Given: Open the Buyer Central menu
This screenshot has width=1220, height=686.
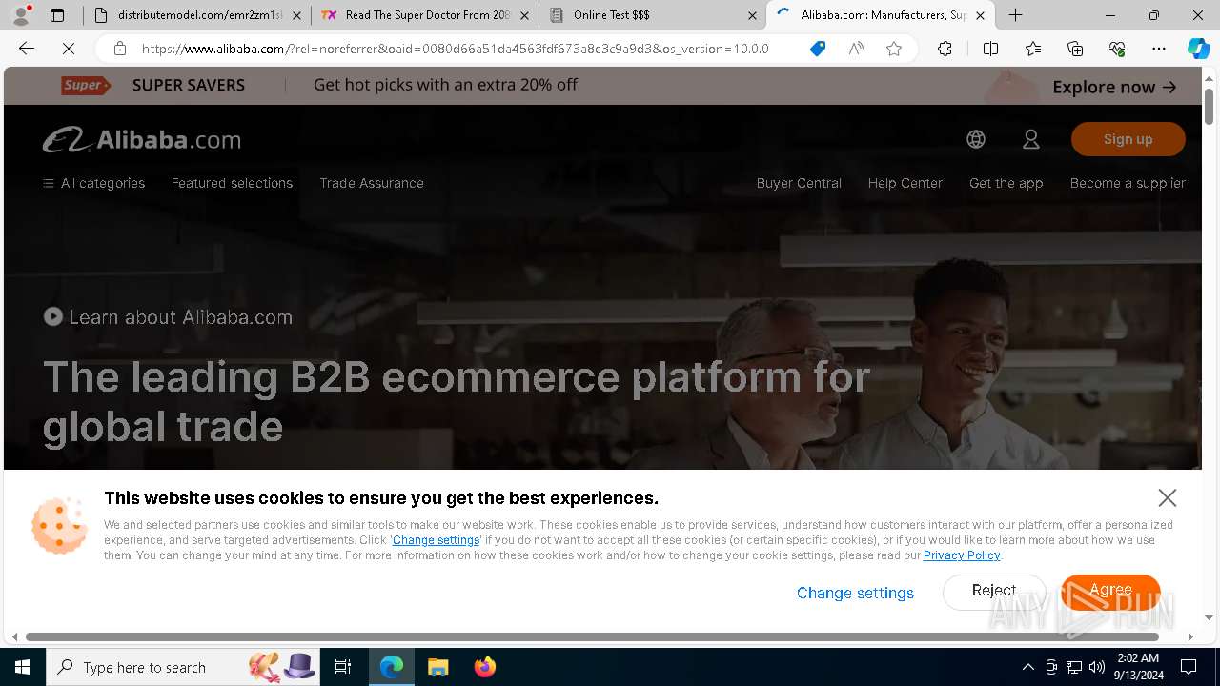Looking at the screenshot, I should pyautogui.click(x=799, y=183).
